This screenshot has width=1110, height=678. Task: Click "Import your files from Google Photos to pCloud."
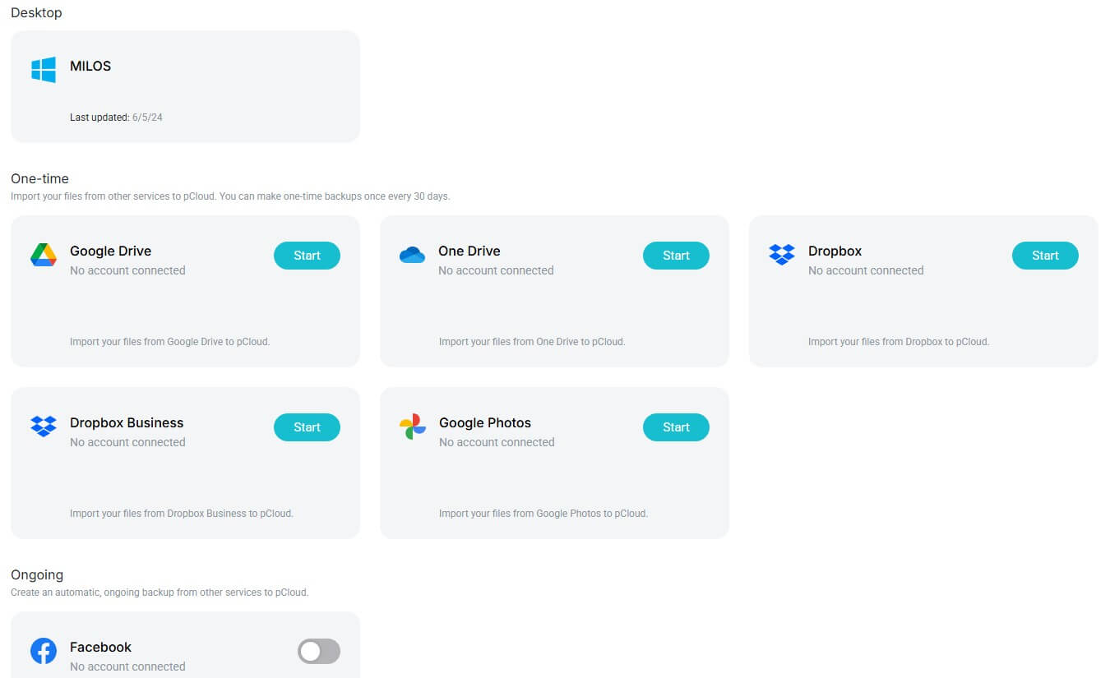(x=543, y=513)
